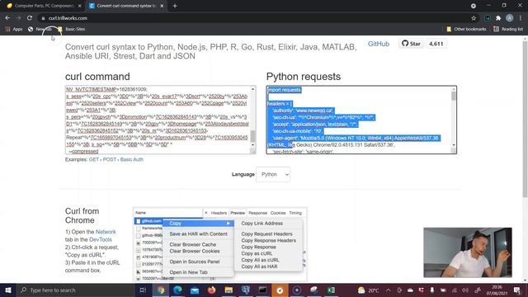Open the Reading list
This screenshot has width=528, height=297.
point(508,29)
